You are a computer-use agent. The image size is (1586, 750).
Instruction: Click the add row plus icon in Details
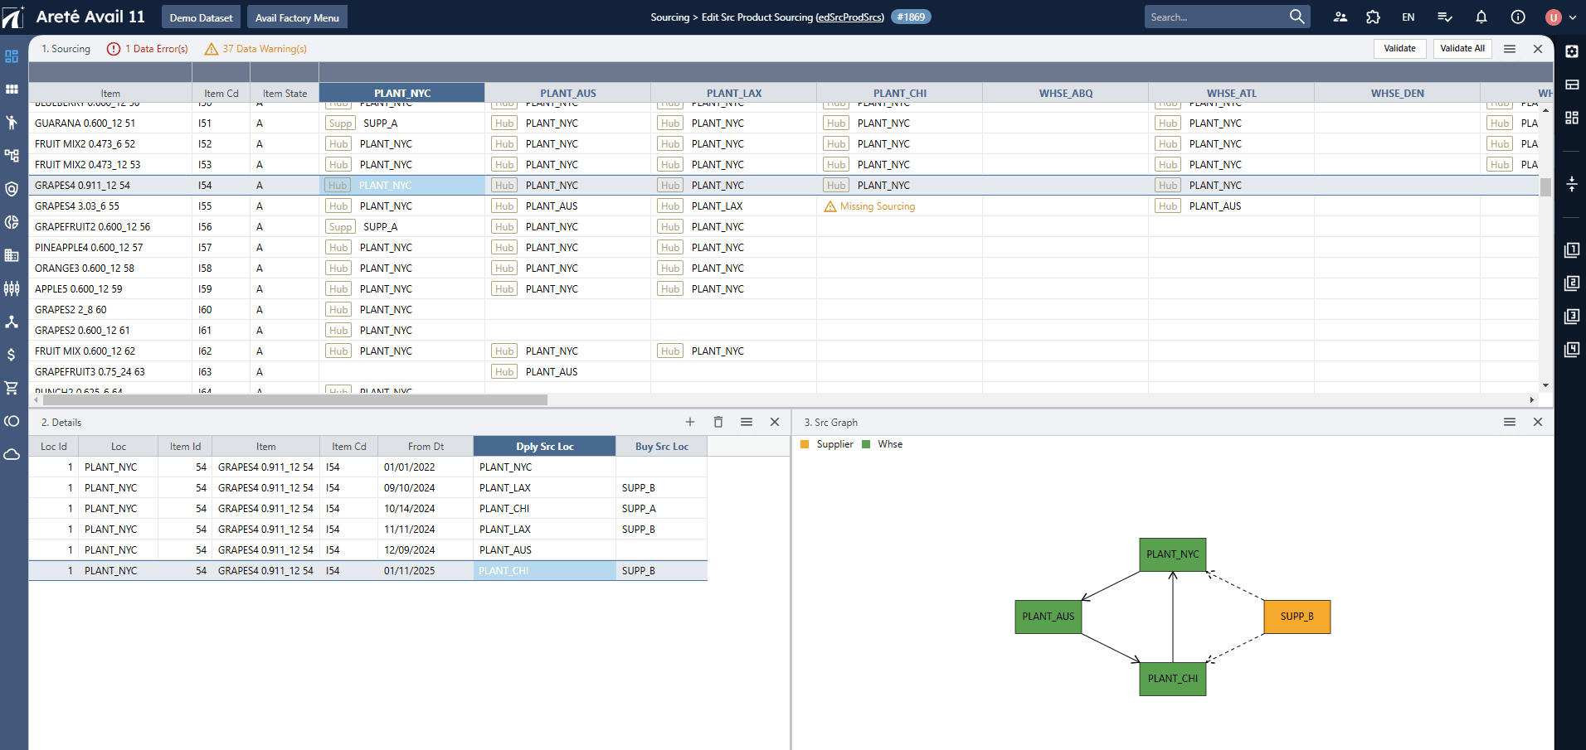pos(690,422)
